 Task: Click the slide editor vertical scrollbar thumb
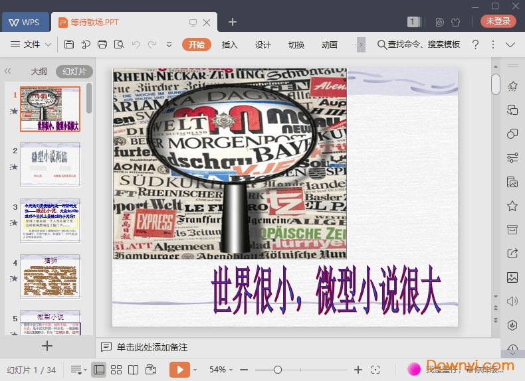[x=496, y=84]
